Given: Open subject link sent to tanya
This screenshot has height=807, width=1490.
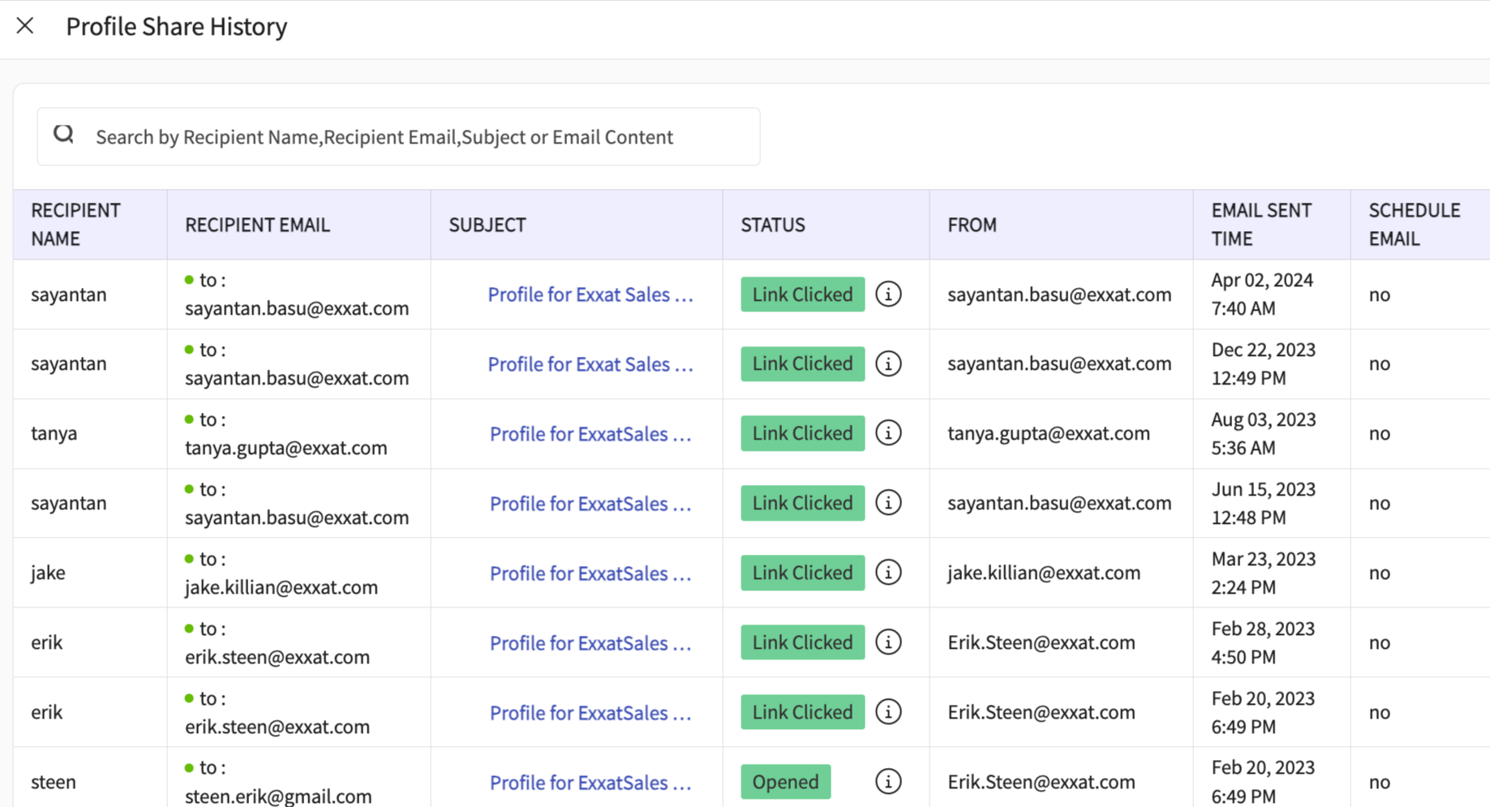Looking at the screenshot, I should tap(590, 435).
